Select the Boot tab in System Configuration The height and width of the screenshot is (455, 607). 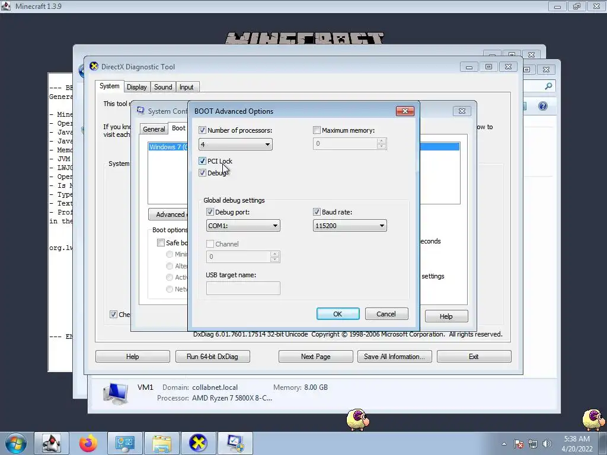(178, 128)
